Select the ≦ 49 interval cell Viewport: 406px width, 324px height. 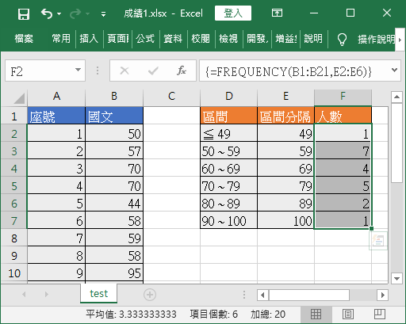pos(228,134)
